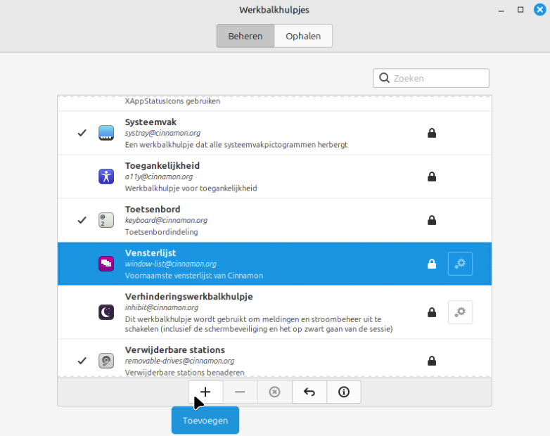Click the Toetsenbord keyboard applet icon
The image size is (550, 436).
[106, 220]
